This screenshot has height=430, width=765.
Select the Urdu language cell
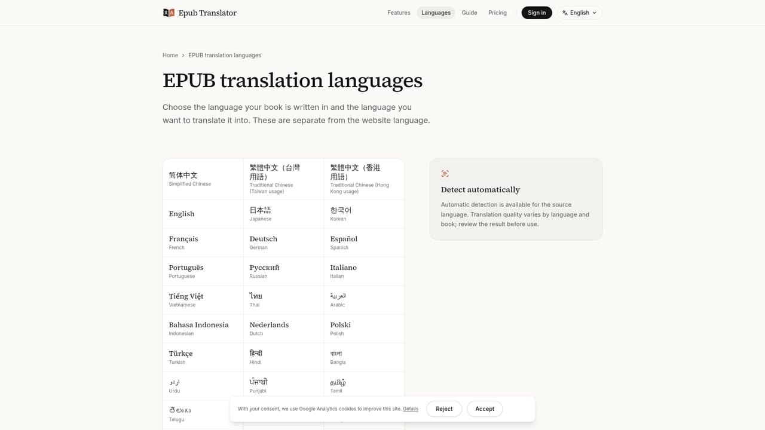pos(203,386)
